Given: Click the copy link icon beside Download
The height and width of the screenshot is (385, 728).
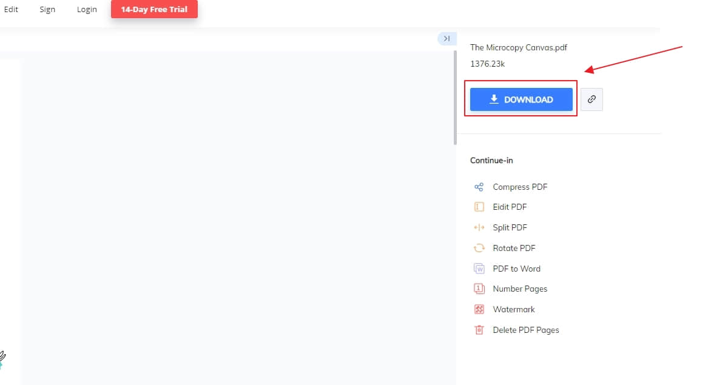Looking at the screenshot, I should (x=591, y=99).
